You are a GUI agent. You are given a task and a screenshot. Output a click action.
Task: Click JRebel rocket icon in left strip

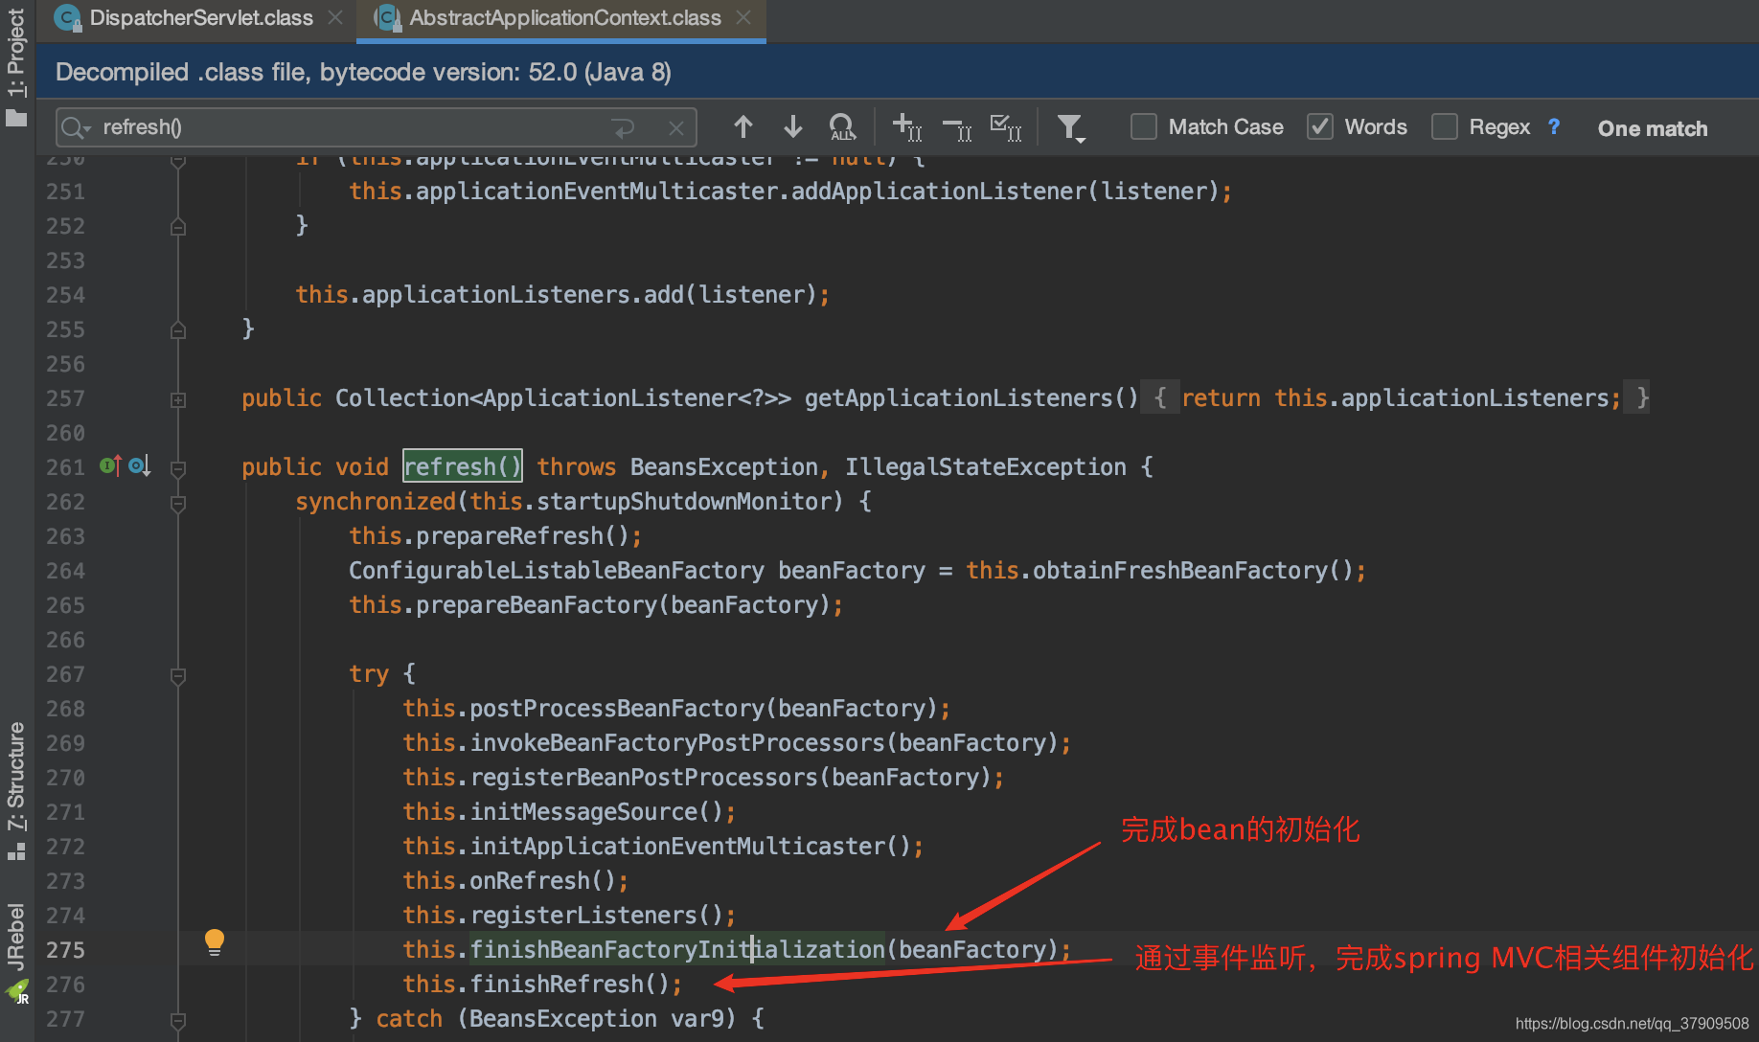click(16, 991)
